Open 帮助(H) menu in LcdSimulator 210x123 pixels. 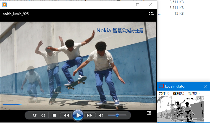[194, 93]
